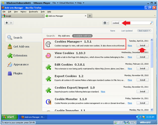158x125 pixels.
Task: Switch search filter to My Add-ons
Action: (64, 36)
